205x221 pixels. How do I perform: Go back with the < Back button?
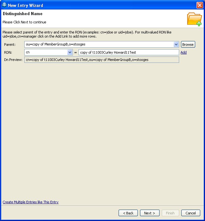[128, 213]
